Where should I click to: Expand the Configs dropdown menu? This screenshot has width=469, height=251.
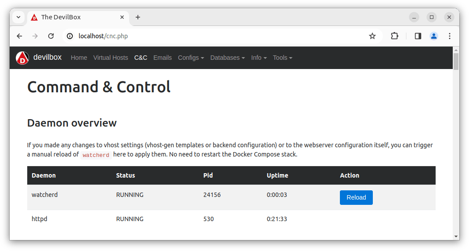[191, 58]
